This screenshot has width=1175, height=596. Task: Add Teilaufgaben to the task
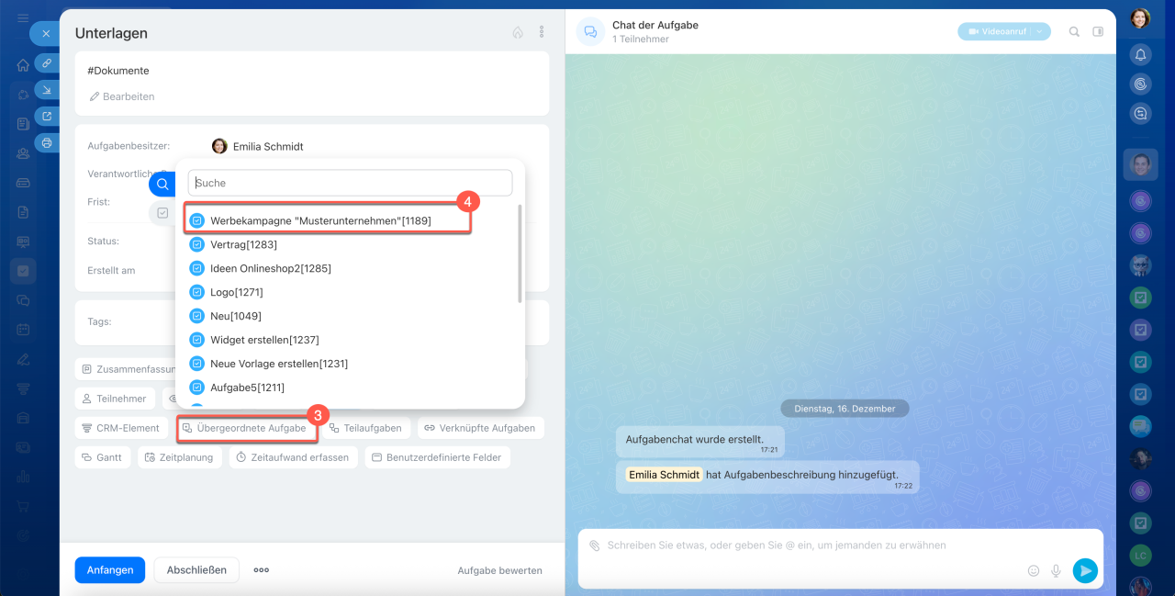[365, 428]
